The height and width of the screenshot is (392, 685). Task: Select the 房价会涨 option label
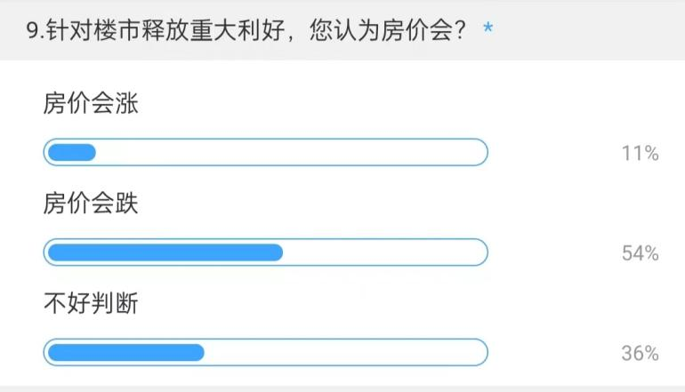point(91,104)
